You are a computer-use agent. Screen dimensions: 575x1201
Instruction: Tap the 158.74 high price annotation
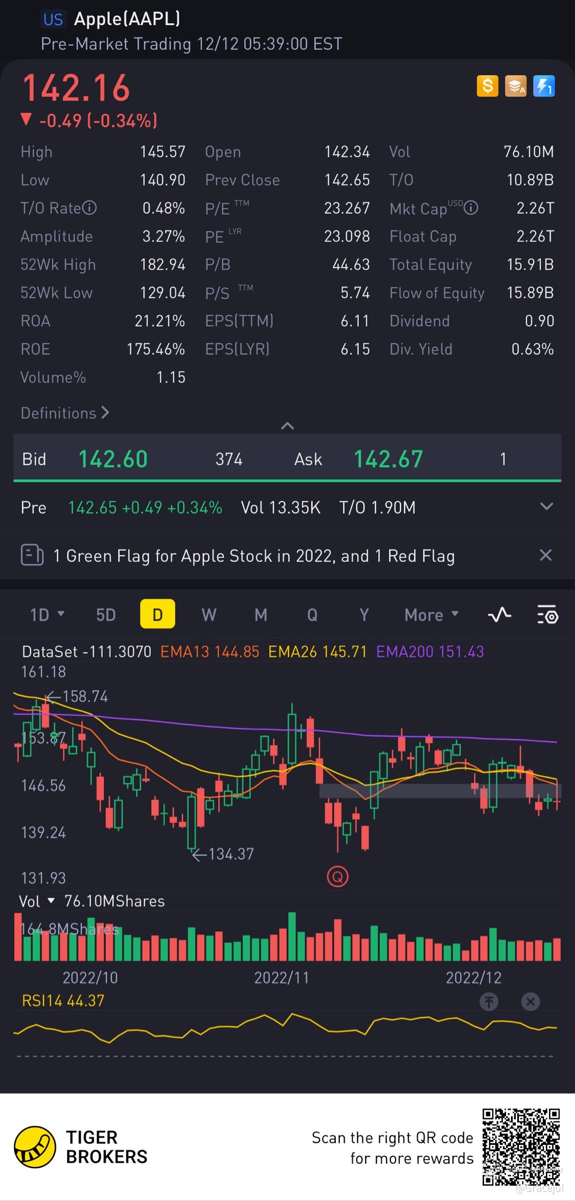point(77,696)
